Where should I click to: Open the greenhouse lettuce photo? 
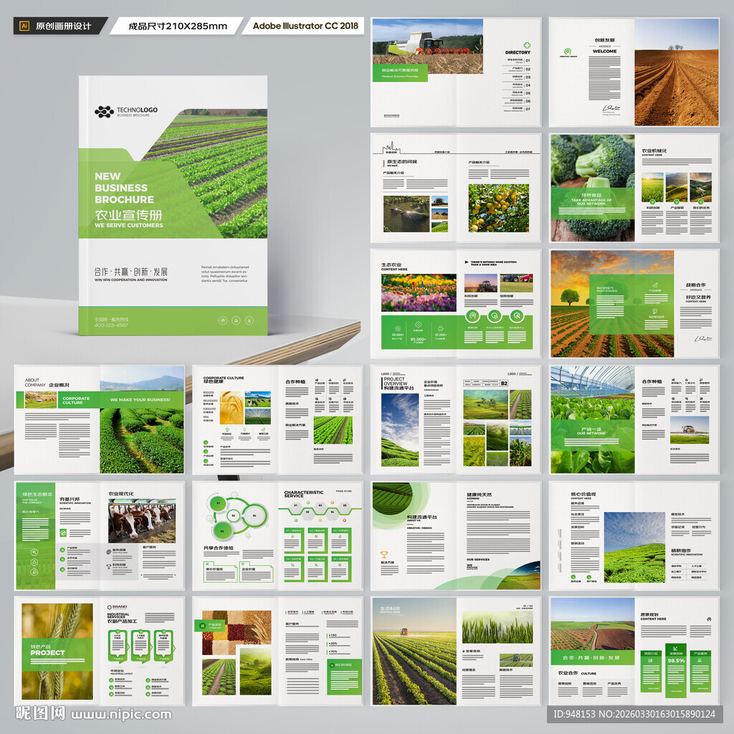[592, 419]
